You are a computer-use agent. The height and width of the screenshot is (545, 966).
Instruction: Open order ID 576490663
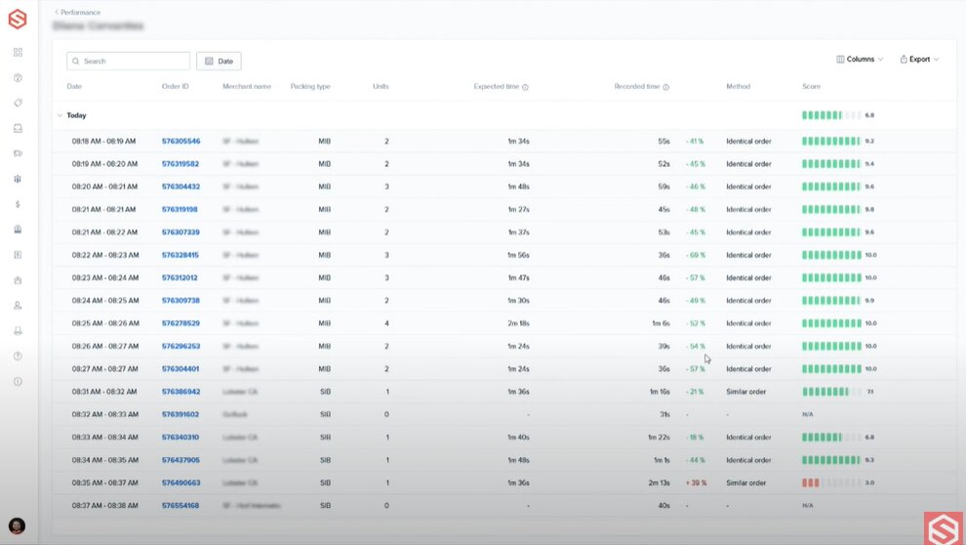click(181, 482)
